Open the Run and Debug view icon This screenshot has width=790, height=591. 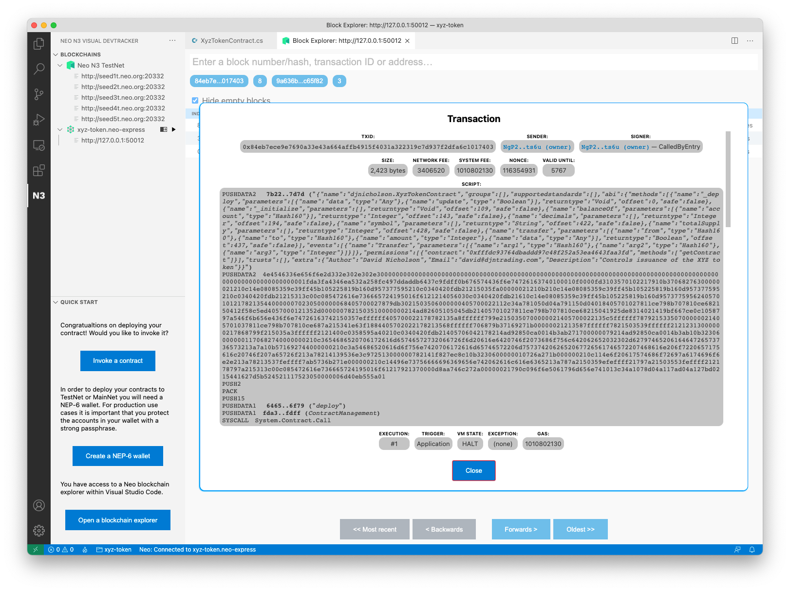pyautogui.click(x=39, y=120)
